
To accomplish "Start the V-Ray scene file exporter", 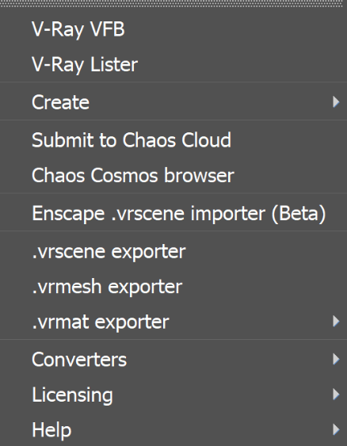I will [173, 251].
